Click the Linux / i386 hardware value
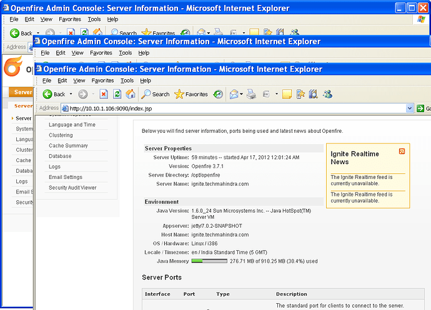Screen dimensions: 431x310 [x=204, y=243]
